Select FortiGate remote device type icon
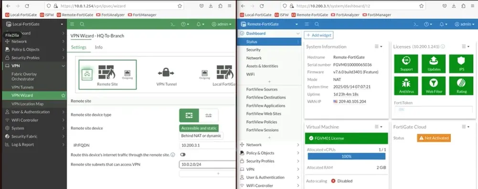Viewport: 478px width, 189px height. pos(189,115)
